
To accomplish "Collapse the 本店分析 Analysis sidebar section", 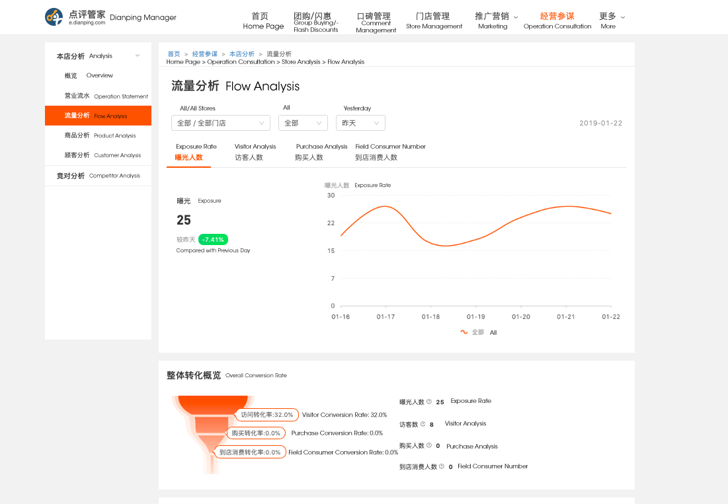I will [x=138, y=56].
